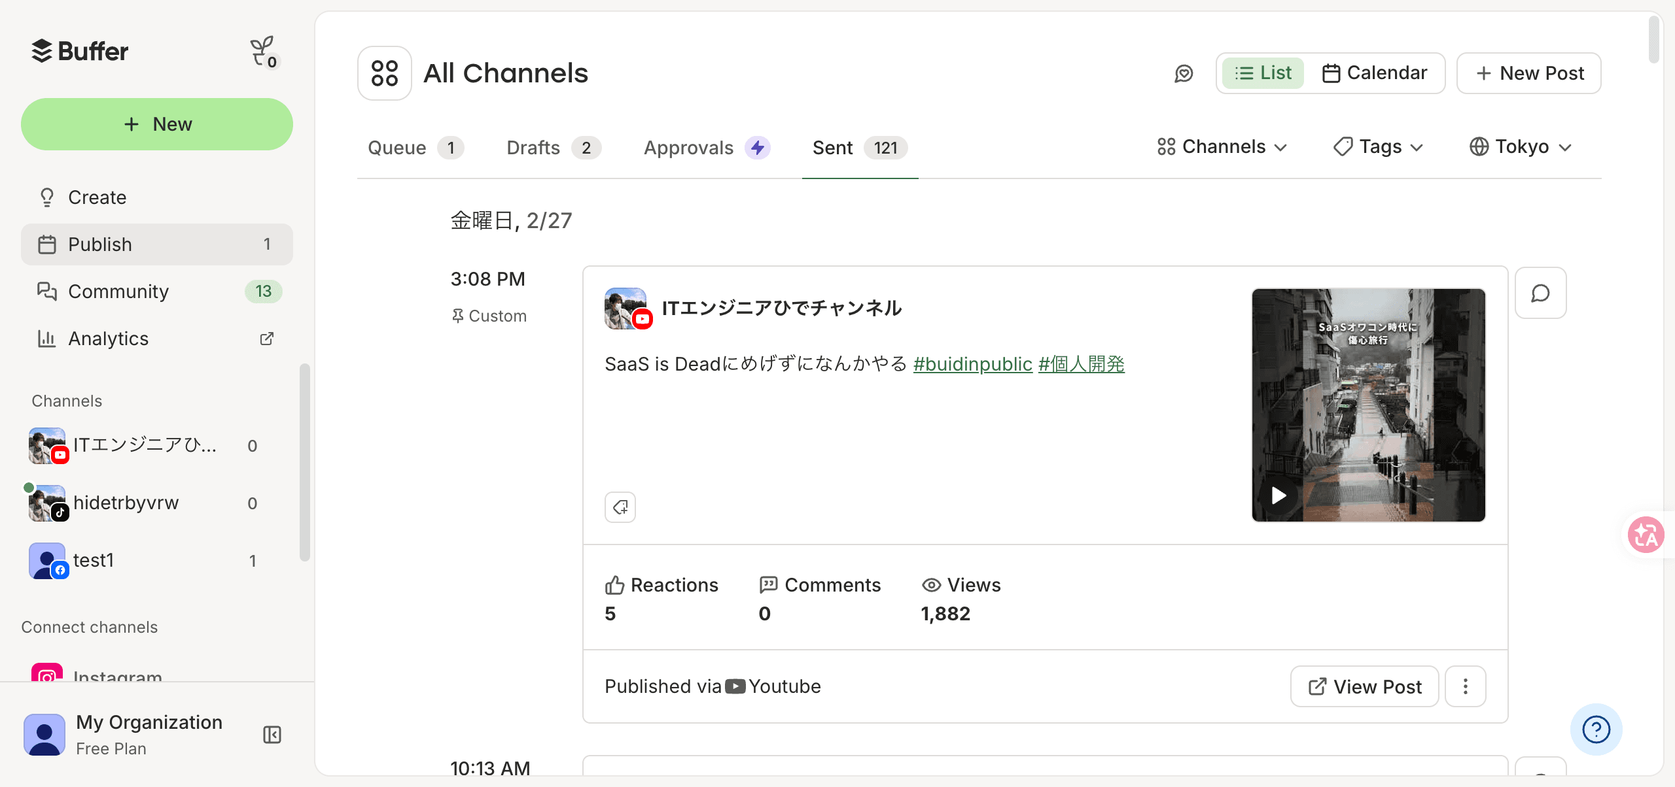
Task: Switch view to Calendar instead of List
Action: coord(1376,73)
